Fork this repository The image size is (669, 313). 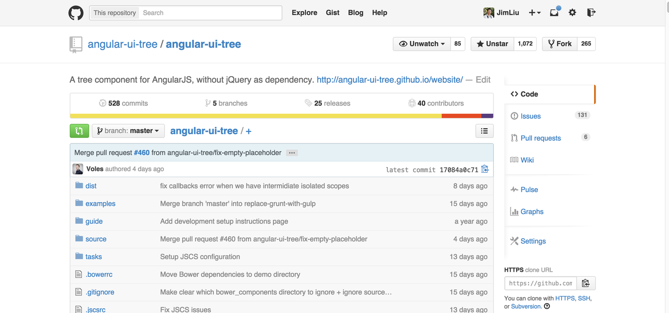click(560, 44)
